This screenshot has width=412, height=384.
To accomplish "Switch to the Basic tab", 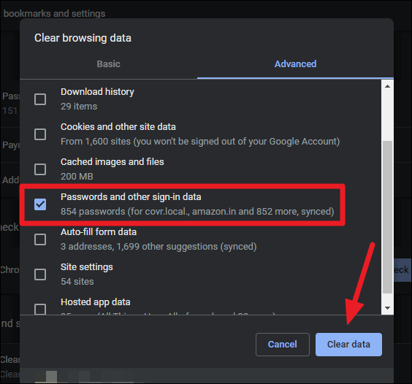I will (x=108, y=64).
